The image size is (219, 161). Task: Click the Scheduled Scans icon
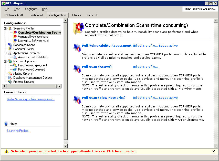[x=10, y=45]
